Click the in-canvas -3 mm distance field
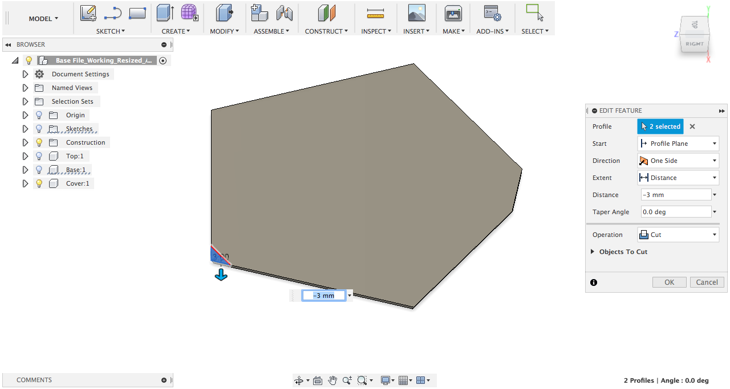This screenshot has height=389, width=730. coord(323,296)
